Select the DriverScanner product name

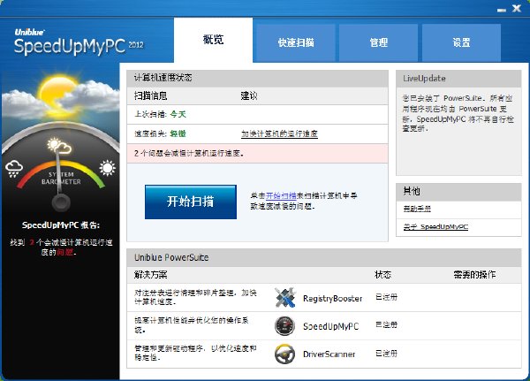[x=329, y=354]
